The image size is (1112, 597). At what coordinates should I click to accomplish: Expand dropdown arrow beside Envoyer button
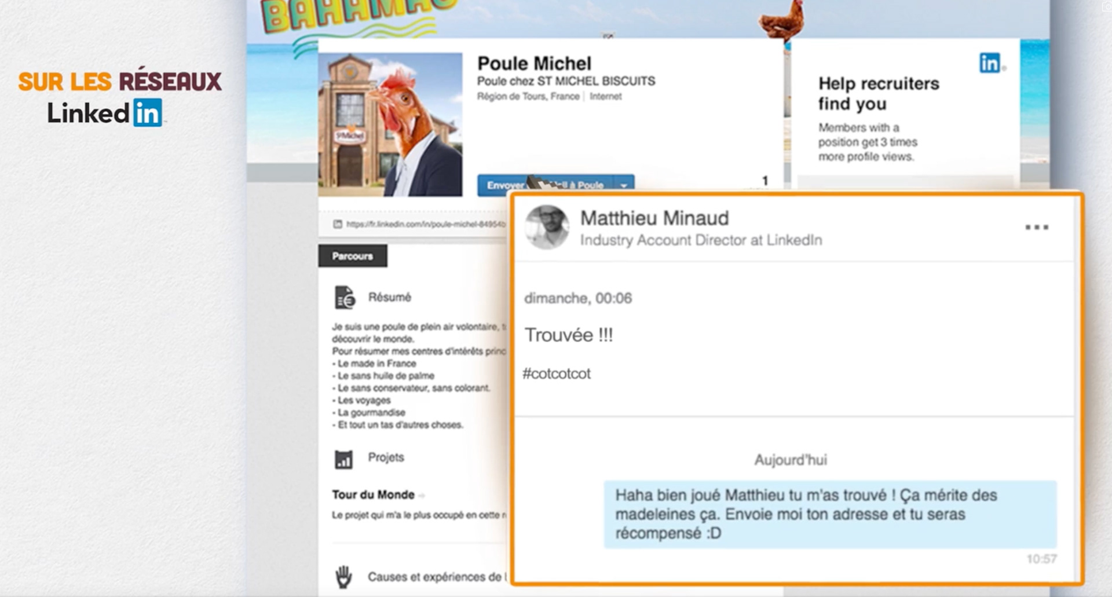tap(624, 185)
